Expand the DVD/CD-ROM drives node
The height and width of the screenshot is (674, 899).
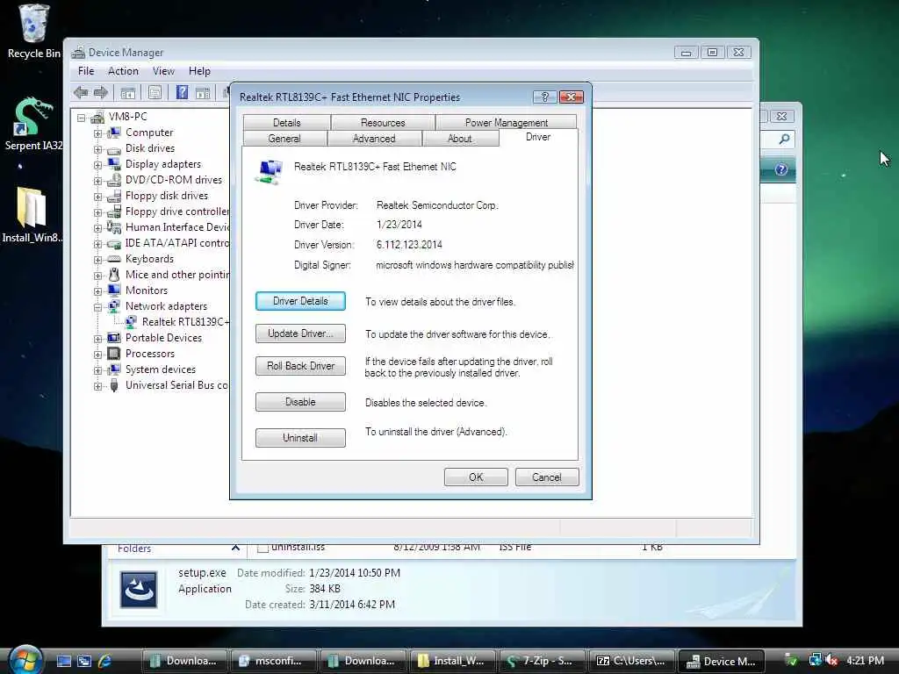coord(97,181)
